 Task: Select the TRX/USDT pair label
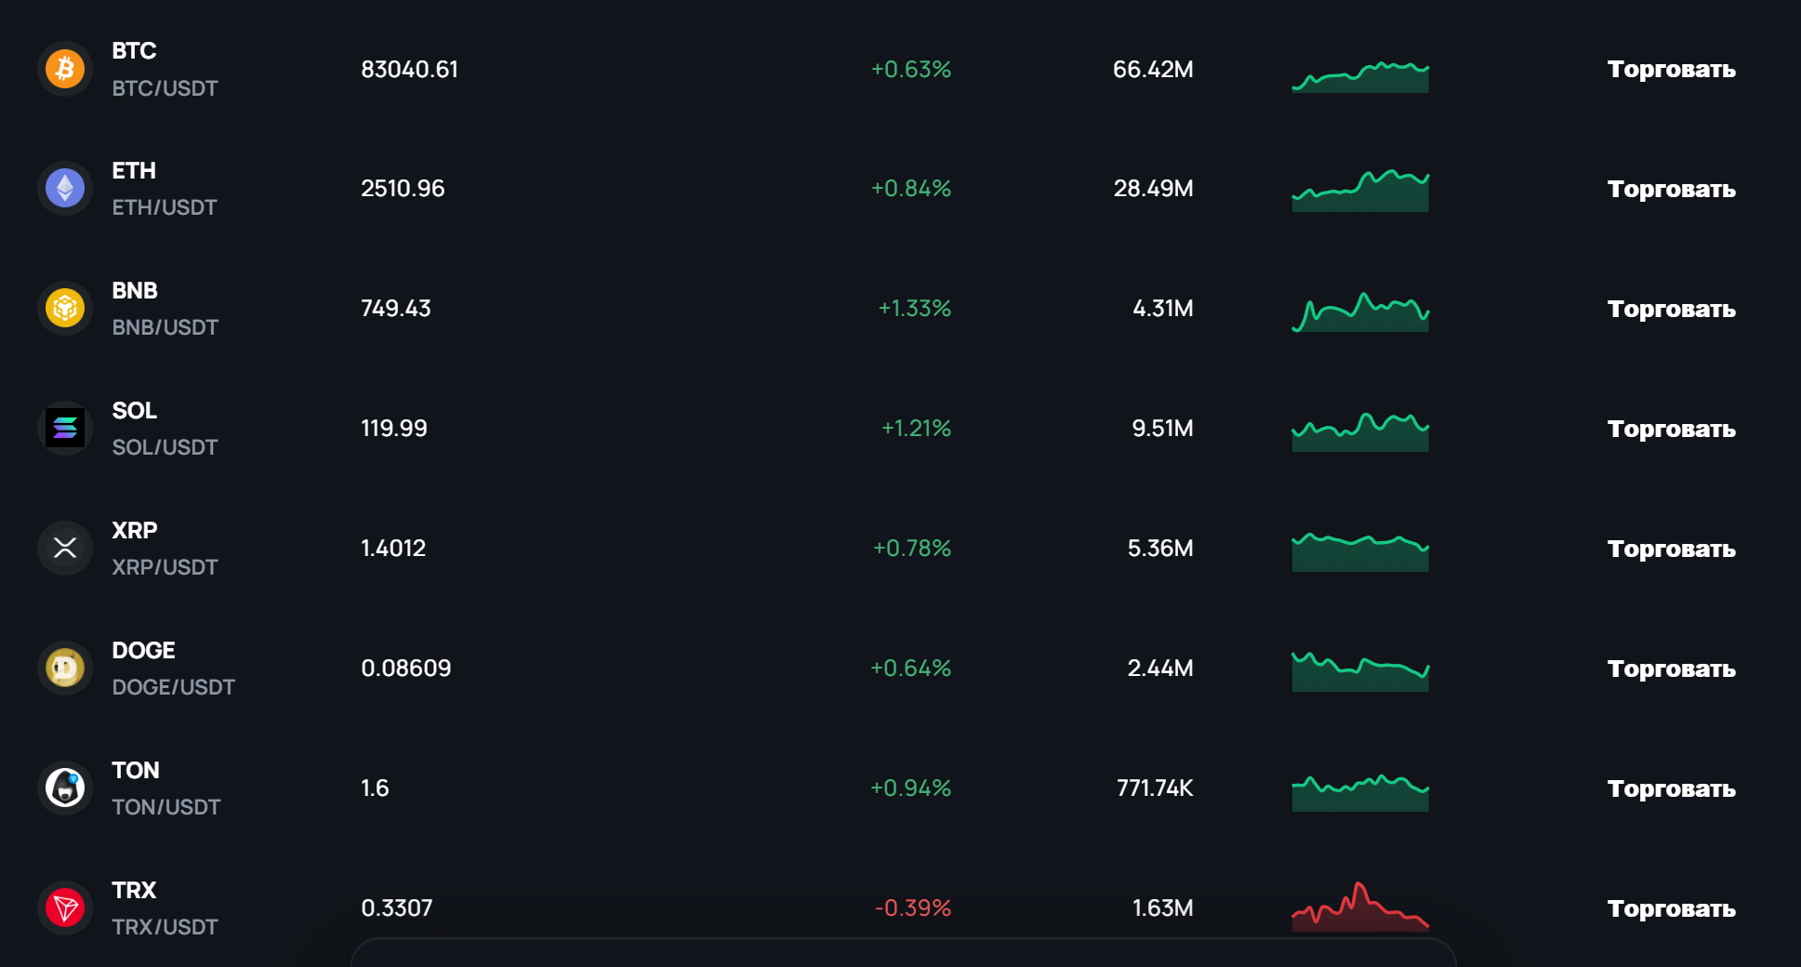pyautogui.click(x=165, y=927)
